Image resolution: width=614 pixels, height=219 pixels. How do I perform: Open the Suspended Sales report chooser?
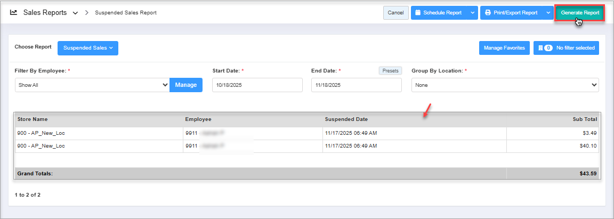(x=88, y=48)
